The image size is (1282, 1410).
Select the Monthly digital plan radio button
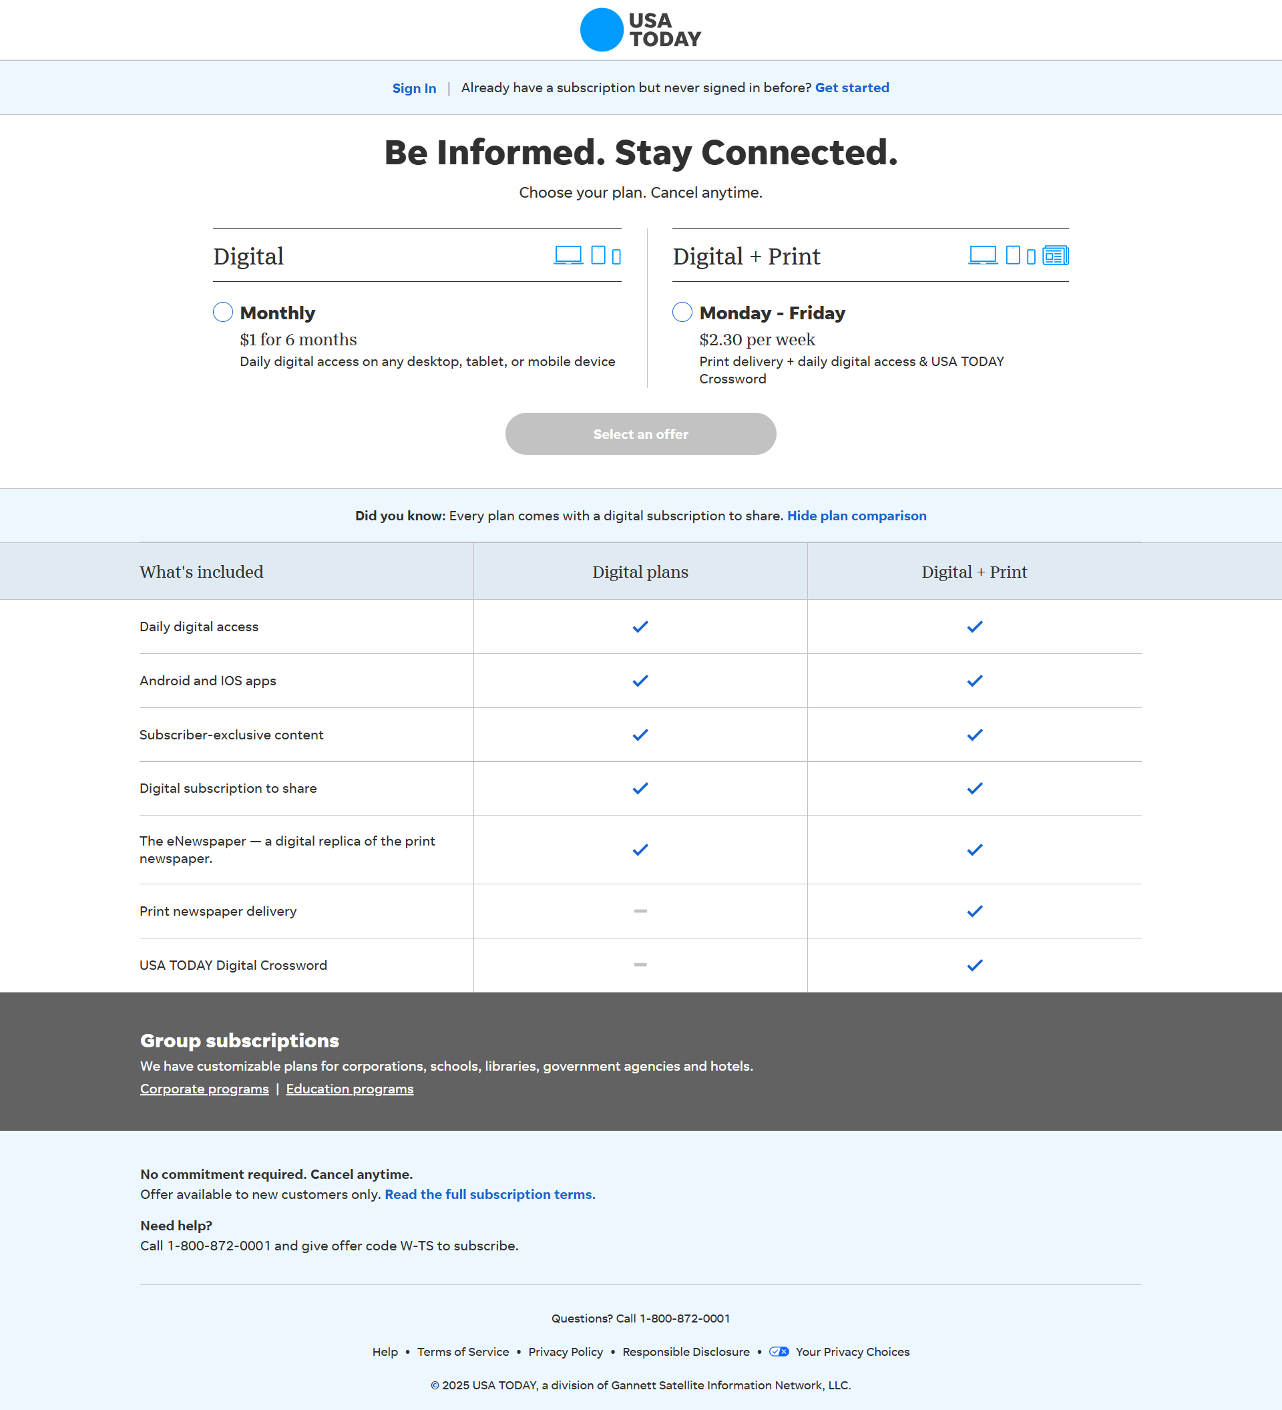pyautogui.click(x=223, y=312)
